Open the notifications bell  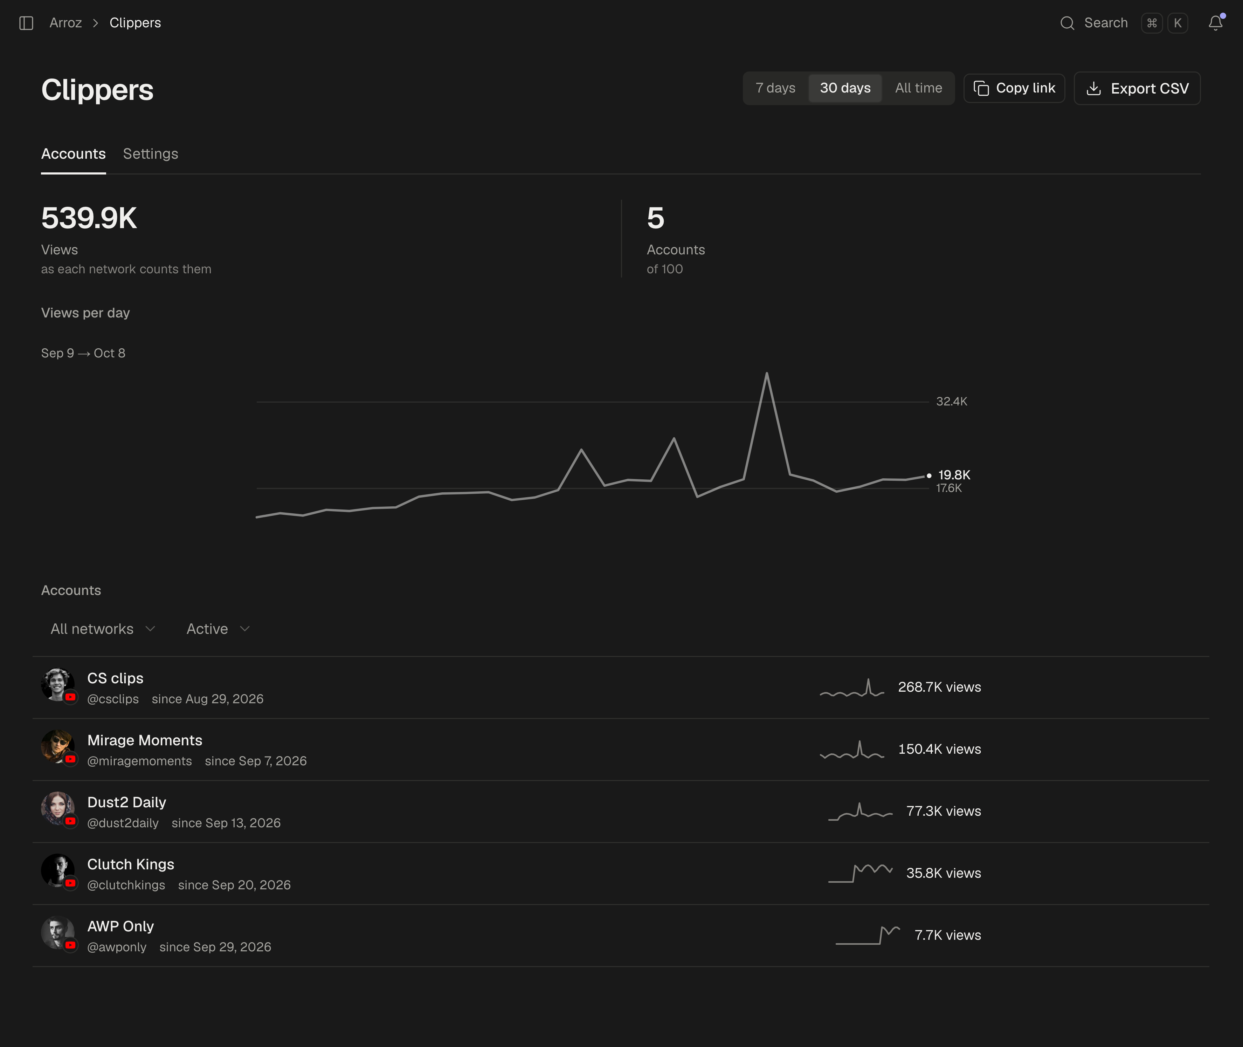click(1215, 22)
